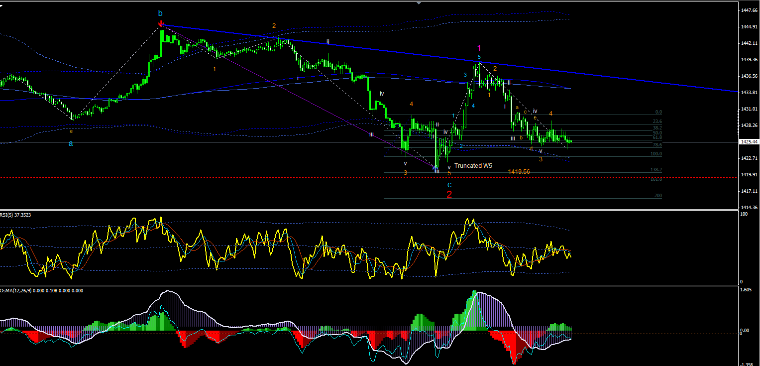Click the gray chart shift triangle at top

tap(419, 2)
